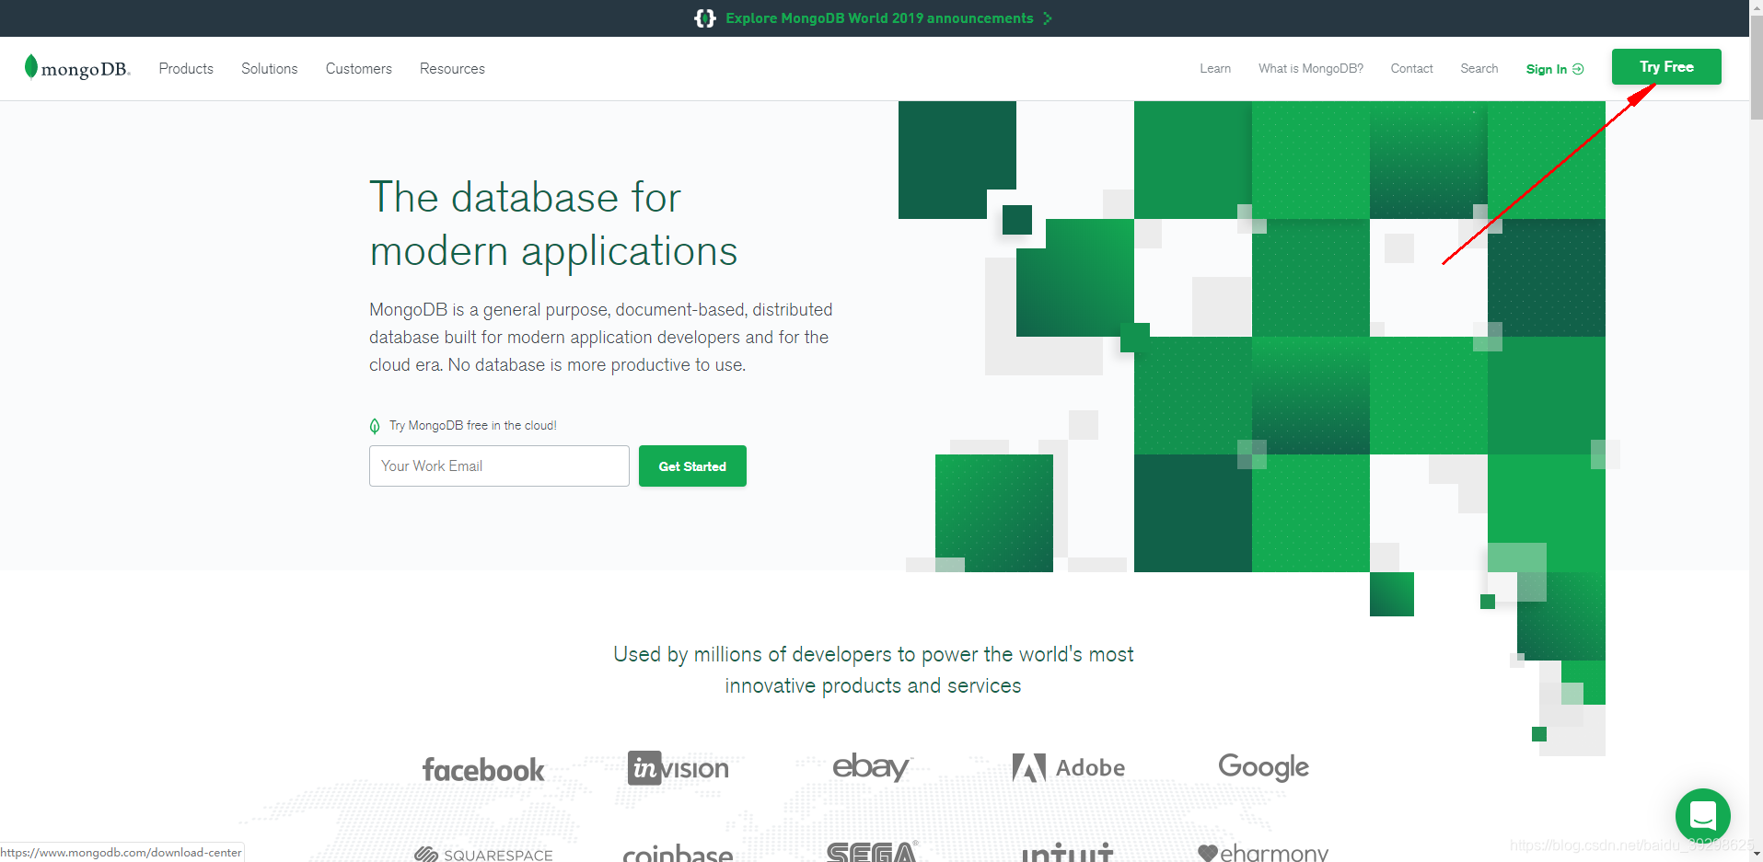Open the Search link
Viewport: 1763px width, 862px height.
(1479, 69)
